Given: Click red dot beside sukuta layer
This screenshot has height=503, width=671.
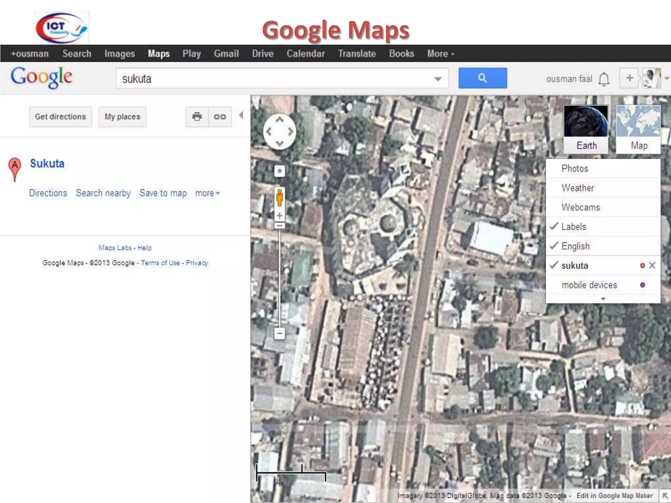Looking at the screenshot, I should [642, 266].
